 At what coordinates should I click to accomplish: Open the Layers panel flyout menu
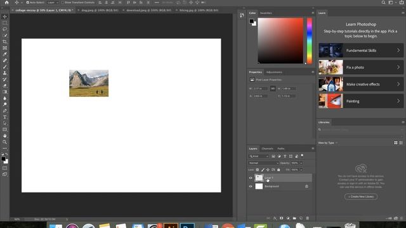click(313, 149)
